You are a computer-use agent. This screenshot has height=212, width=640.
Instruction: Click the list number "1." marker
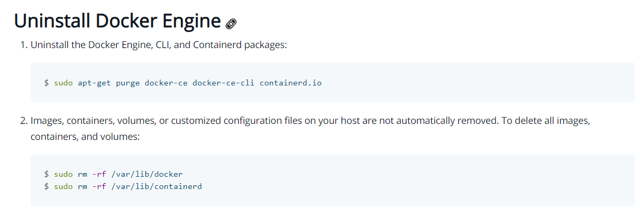(x=24, y=45)
